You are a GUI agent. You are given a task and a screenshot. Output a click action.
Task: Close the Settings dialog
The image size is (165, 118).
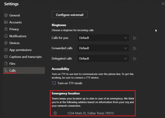[163, 4]
